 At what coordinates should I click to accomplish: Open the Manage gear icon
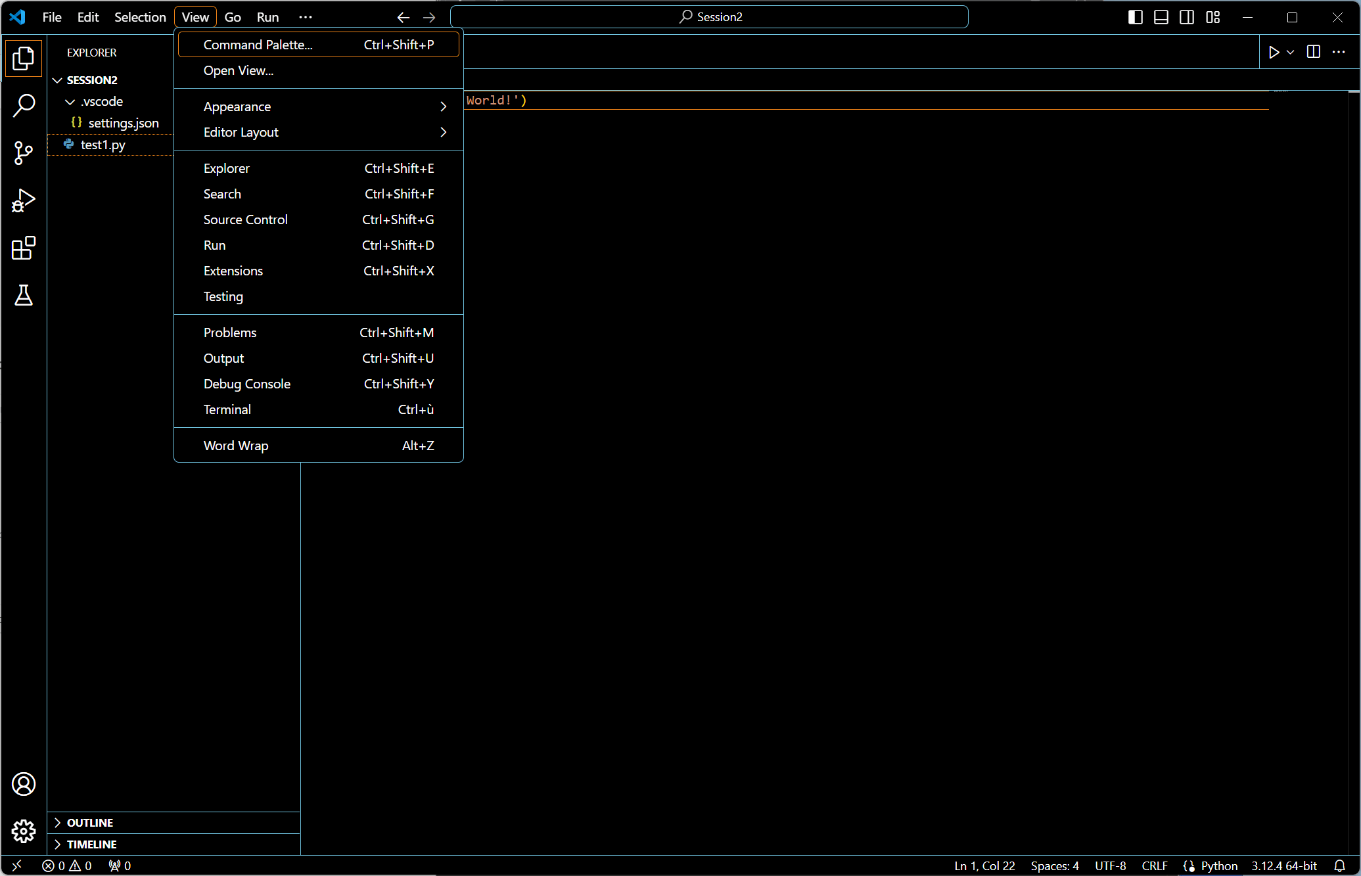pos(24,831)
